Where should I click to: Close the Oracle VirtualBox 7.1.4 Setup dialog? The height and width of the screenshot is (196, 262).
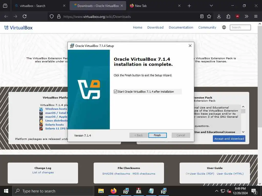coord(190,46)
